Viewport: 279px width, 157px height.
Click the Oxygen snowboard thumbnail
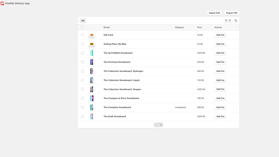(x=92, y=89)
